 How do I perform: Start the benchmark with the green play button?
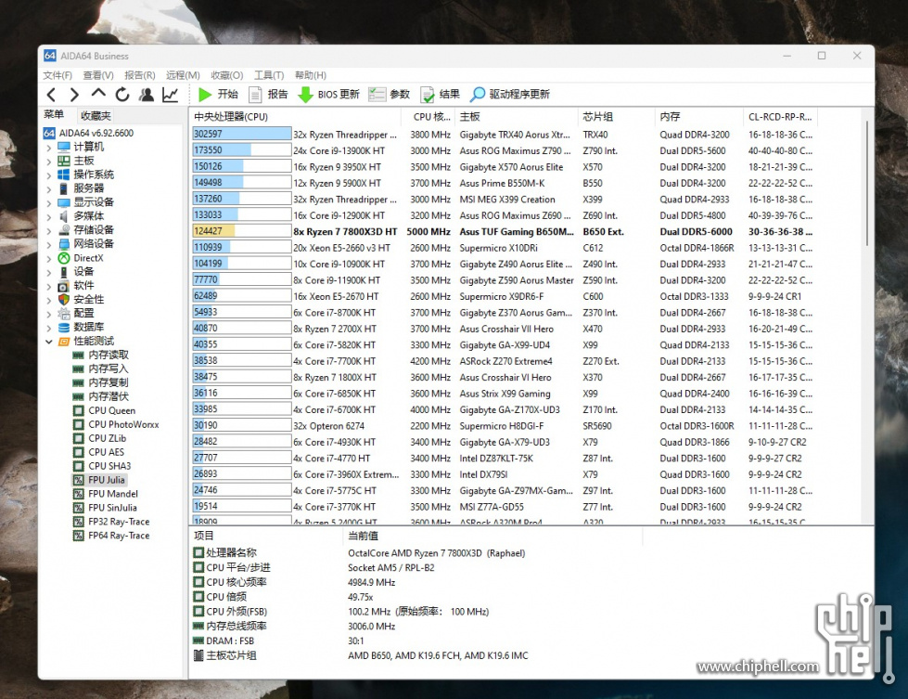218,94
